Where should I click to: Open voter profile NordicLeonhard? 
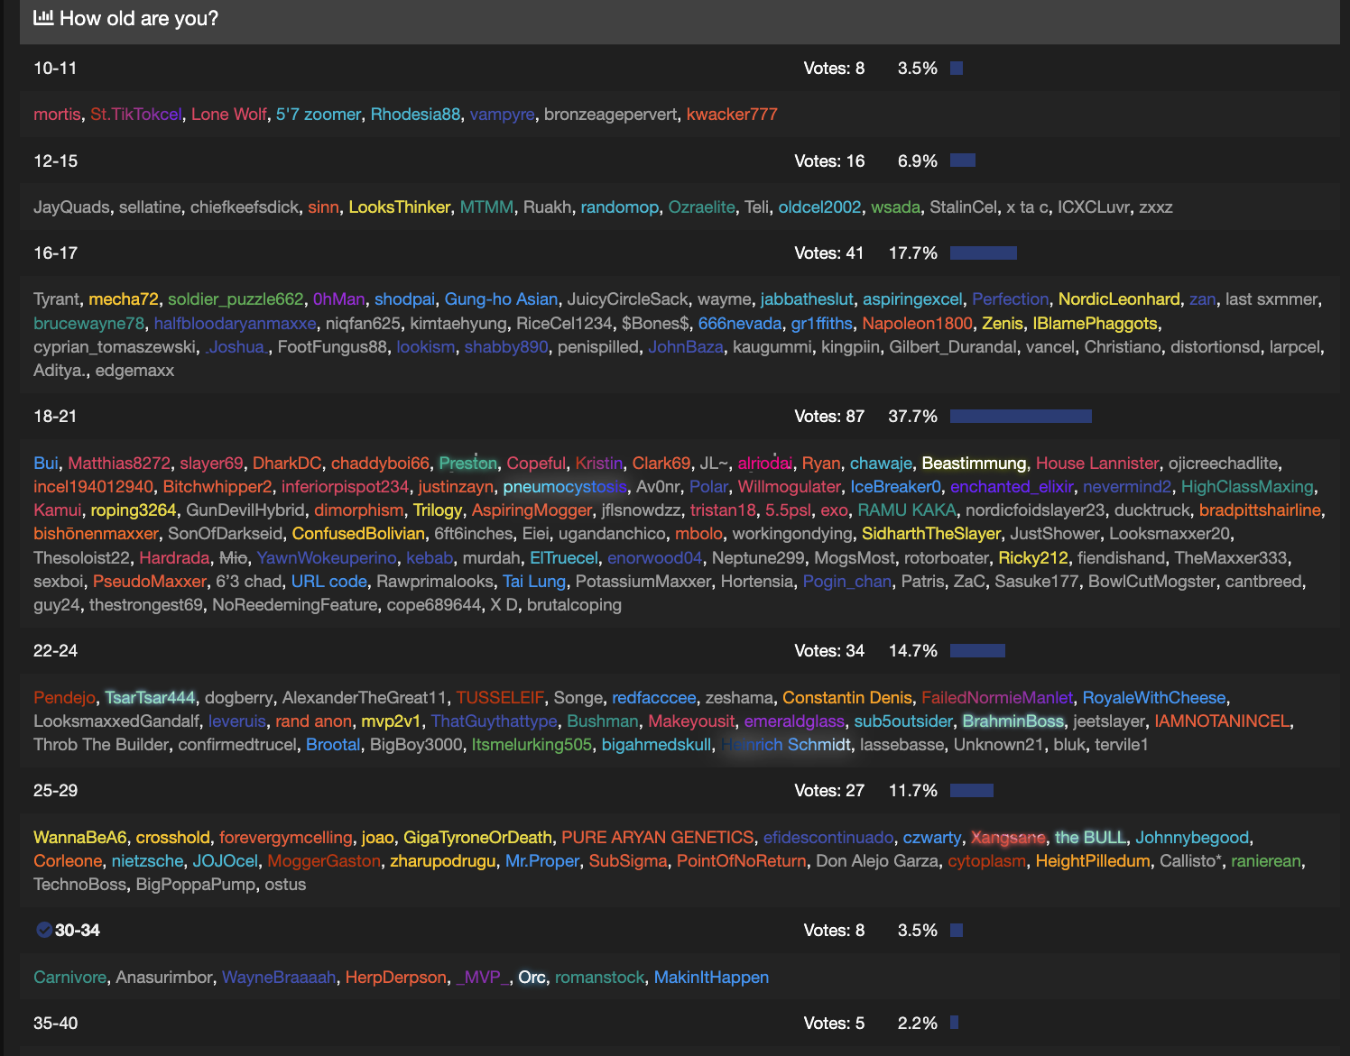point(1119,299)
